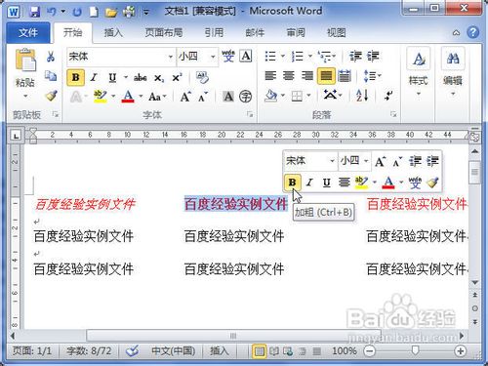The width and height of the screenshot is (488, 366).
Task: Click the Paste clipboard icon
Action: pos(25,60)
